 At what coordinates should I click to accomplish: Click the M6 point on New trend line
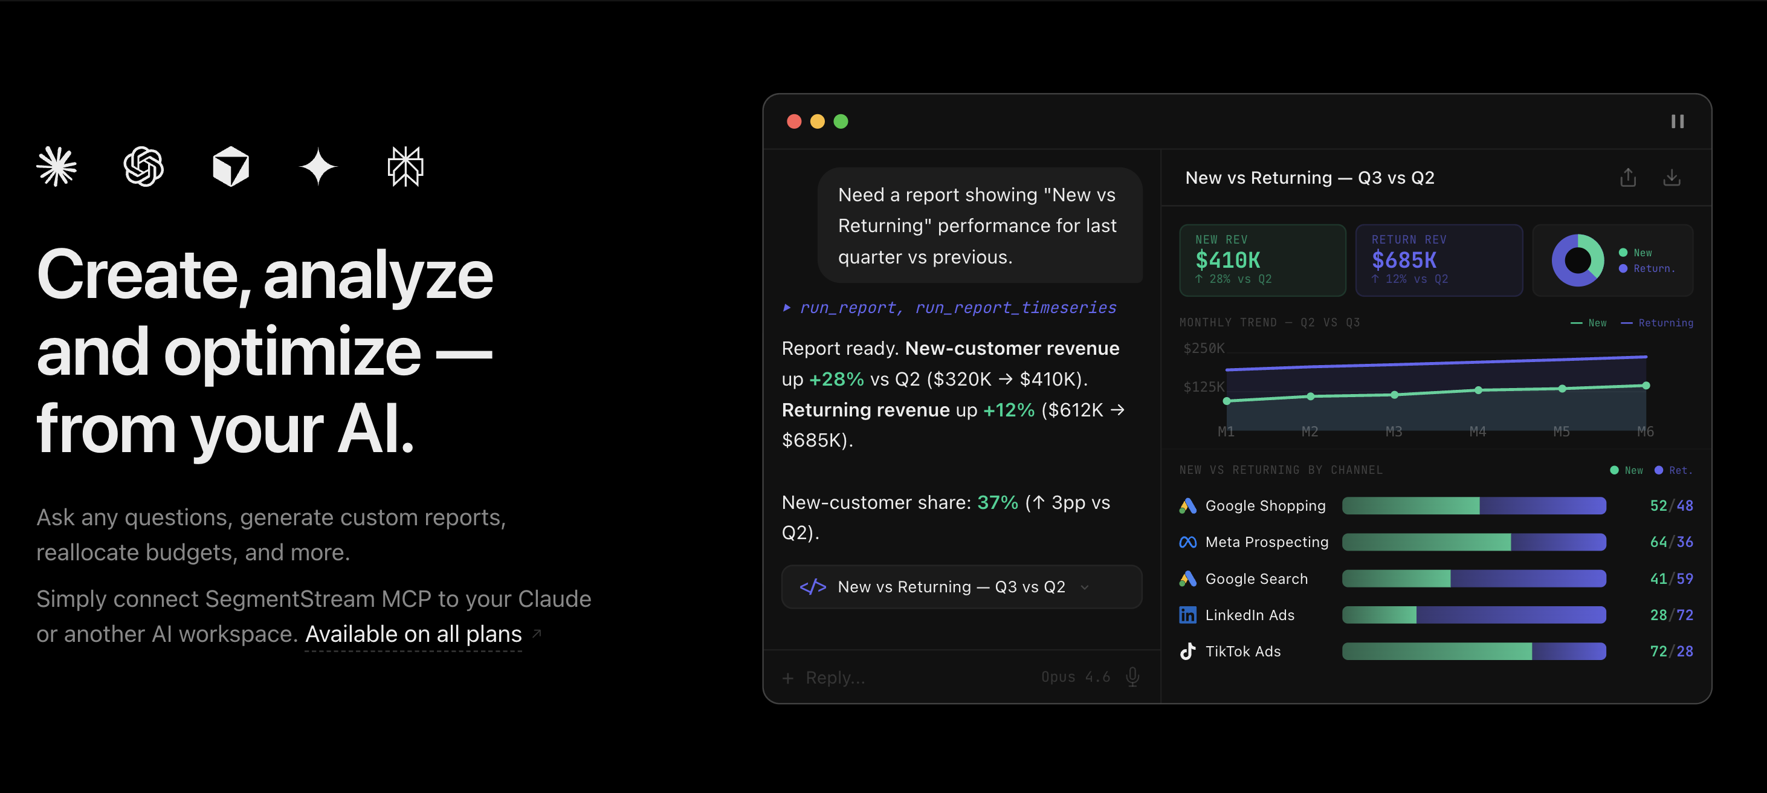(x=1645, y=386)
